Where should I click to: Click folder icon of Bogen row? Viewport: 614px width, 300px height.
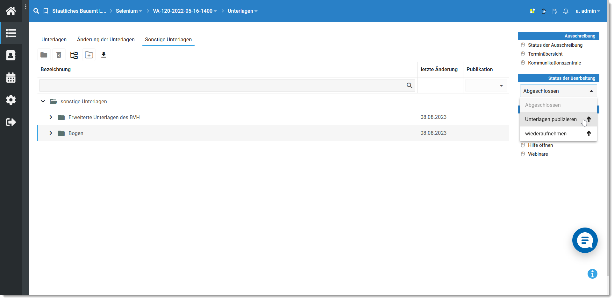61,133
